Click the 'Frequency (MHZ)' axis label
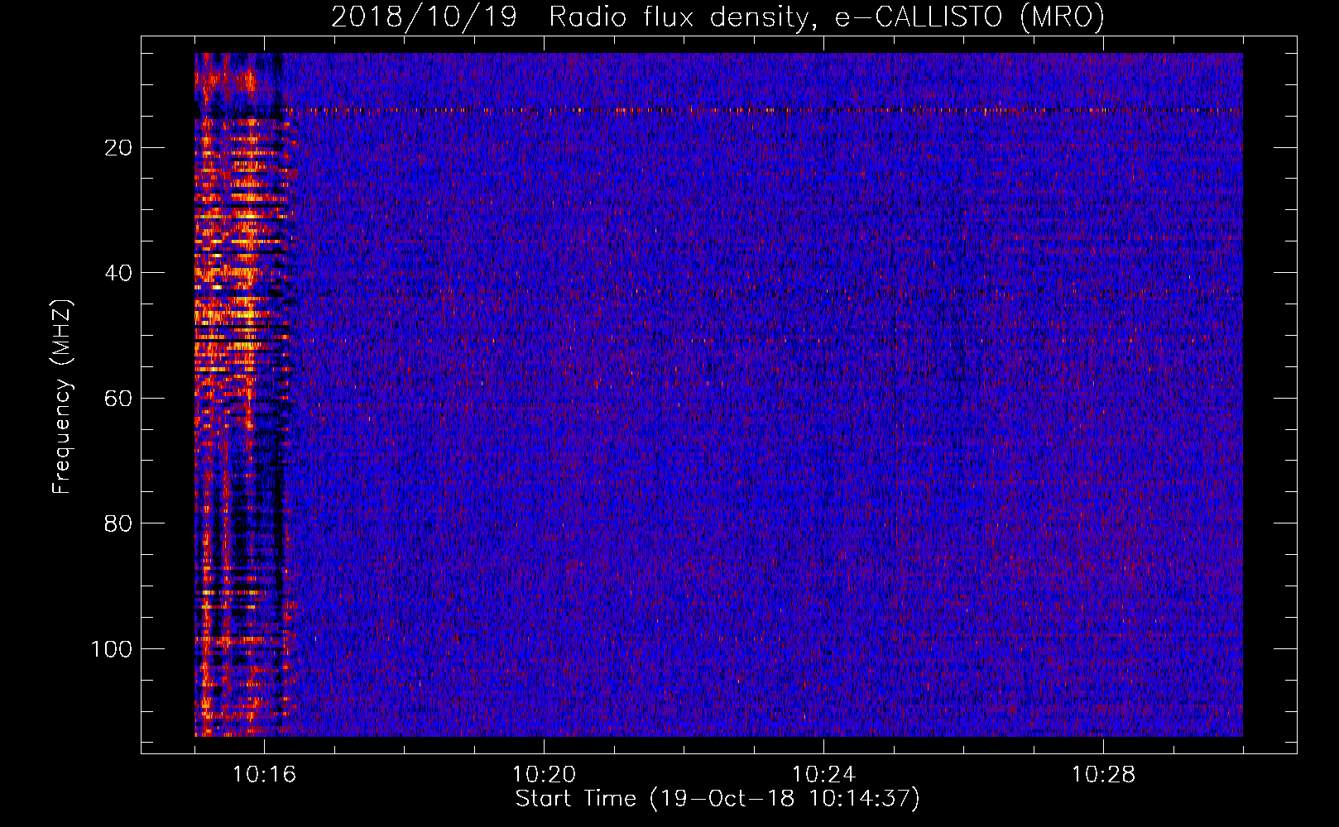This screenshot has height=827, width=1339. point(62,397)
